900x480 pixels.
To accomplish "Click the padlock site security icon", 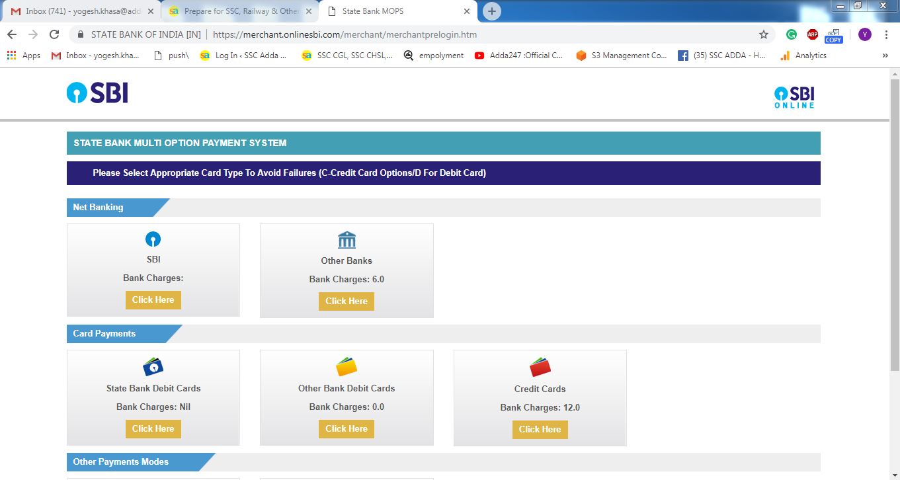I will tap(81, 34).
